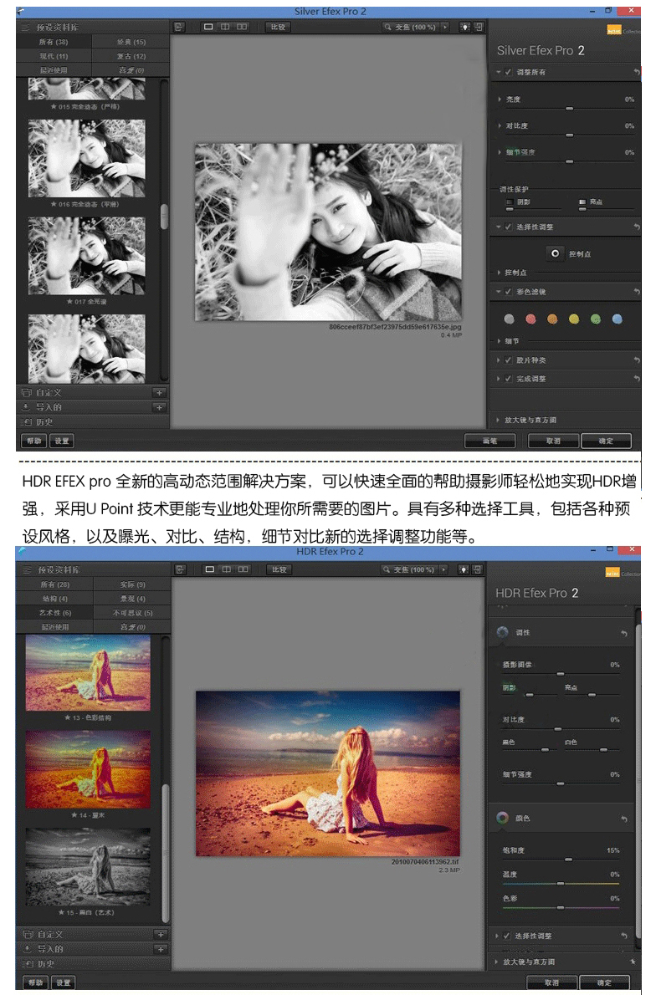Click the plus icon beside 导入的 in Silver Efex
This screenshot has width=661, height=995.
pos(159,407)
